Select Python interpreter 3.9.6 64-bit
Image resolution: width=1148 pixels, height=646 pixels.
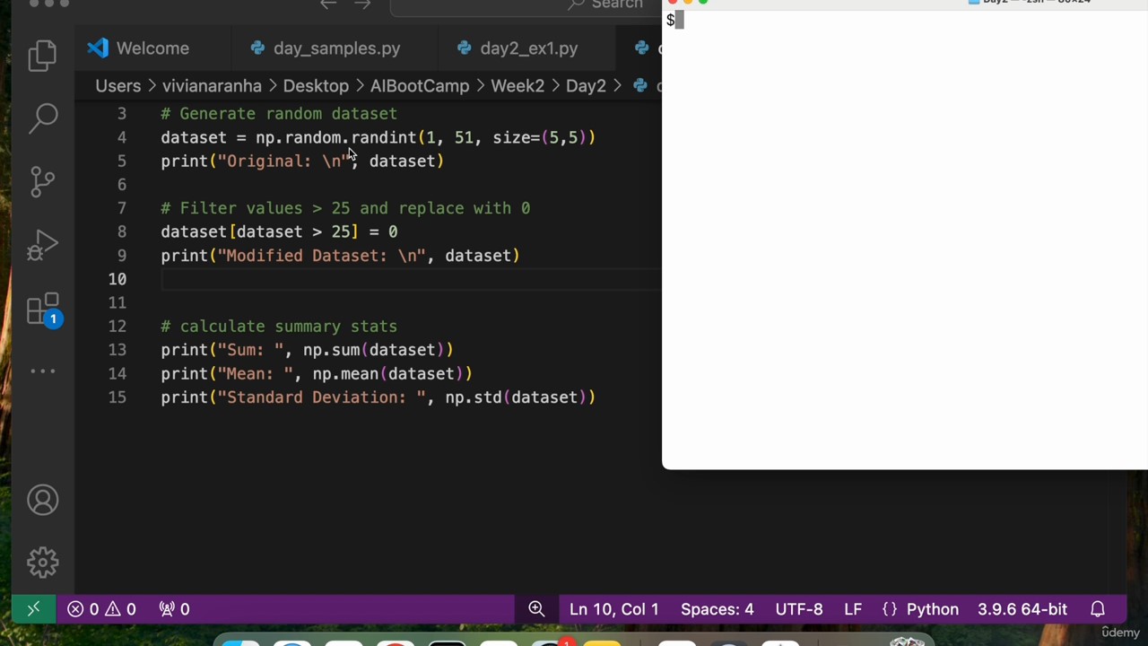pyautogui.click(x=1022, y=609)
